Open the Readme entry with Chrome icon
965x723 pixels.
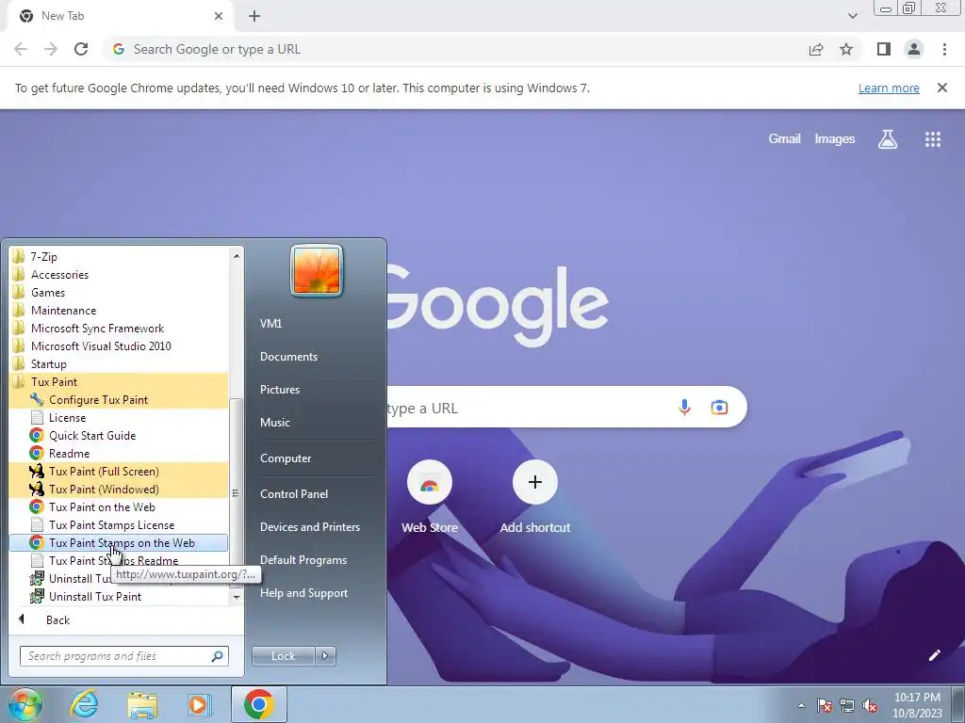coord(119,453)
